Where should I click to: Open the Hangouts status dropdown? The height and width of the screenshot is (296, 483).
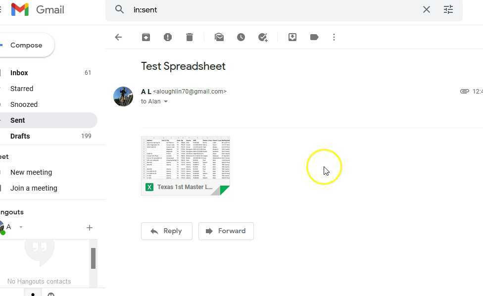pyautogui.click(x=21, y=227)
